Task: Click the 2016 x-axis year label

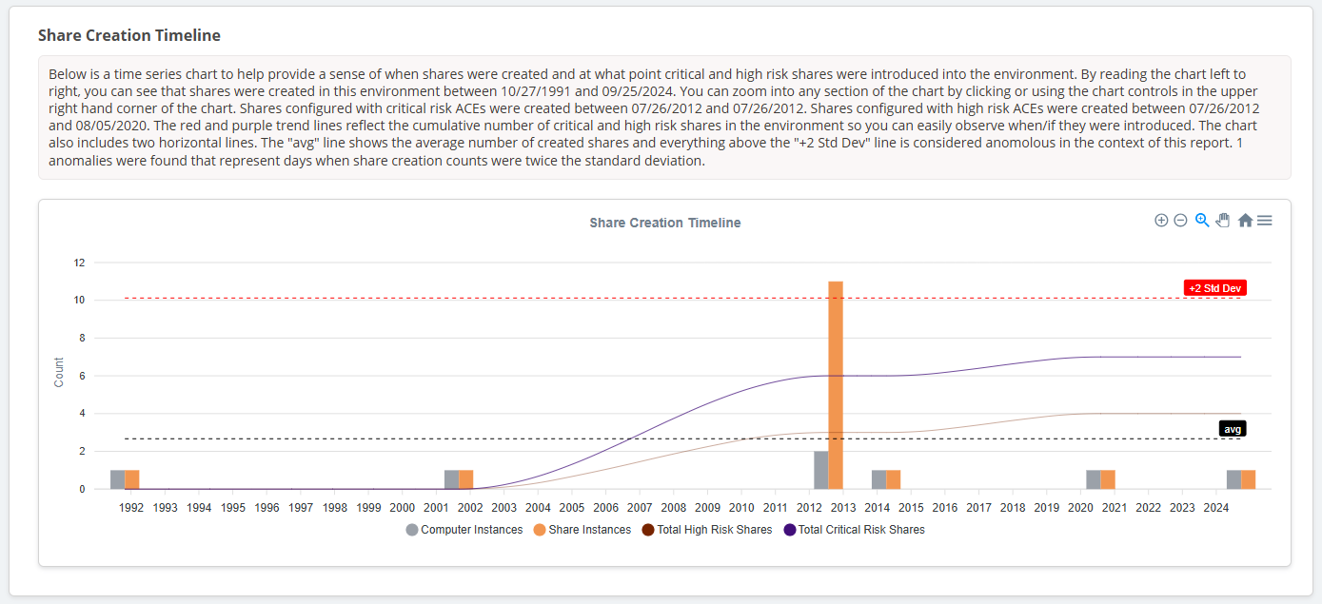Action: [945, 508]
